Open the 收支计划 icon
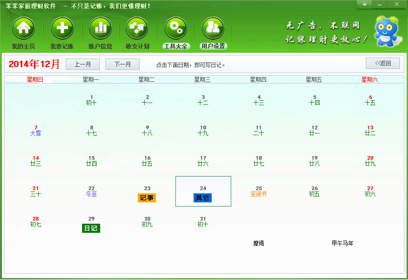The height and width of the screenshot is (280, 408). pyautogui.click(x=137, y=29)
